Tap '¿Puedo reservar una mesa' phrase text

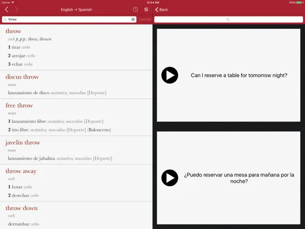point(239,178)
